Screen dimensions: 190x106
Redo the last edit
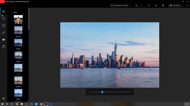pyautogui.click(x=142, y=6)
